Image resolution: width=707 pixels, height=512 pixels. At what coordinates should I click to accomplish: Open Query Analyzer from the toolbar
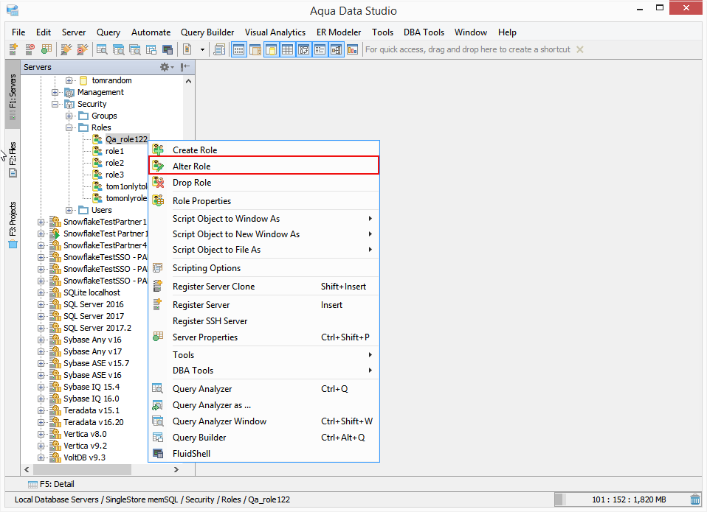[102, 49]
